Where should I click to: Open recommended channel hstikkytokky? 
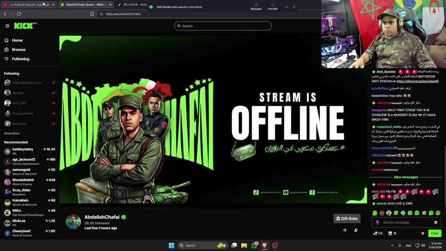pos(30,151)
